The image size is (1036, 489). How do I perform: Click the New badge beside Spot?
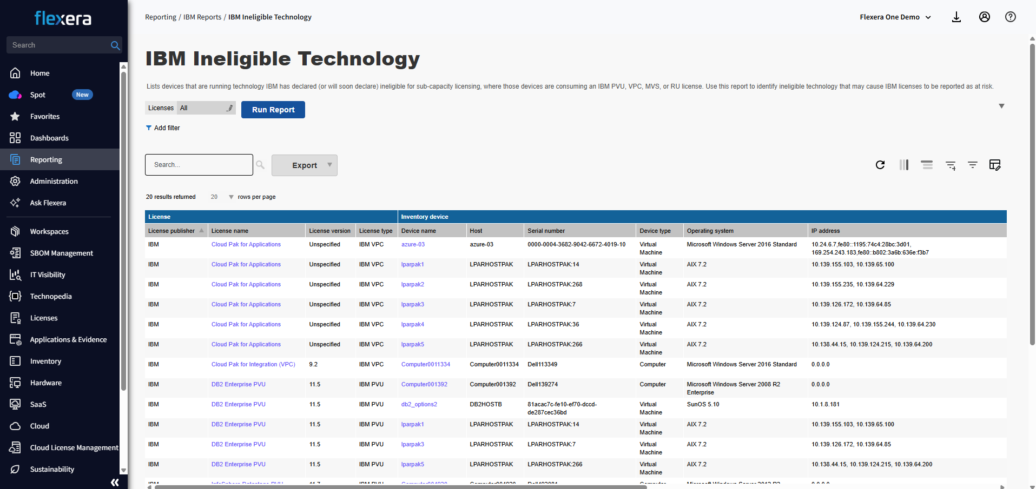(x=82, y=95)
